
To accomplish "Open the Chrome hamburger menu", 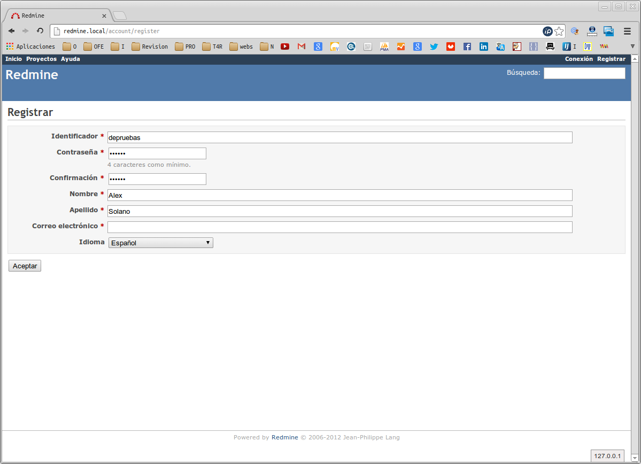I will pos(627,31).
